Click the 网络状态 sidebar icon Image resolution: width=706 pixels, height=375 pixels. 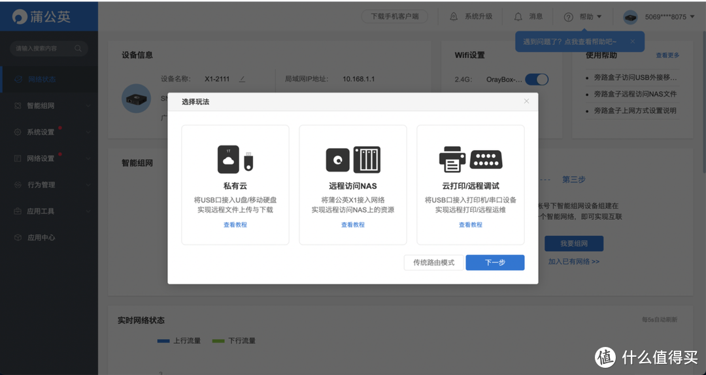click(x=18, y=79)
